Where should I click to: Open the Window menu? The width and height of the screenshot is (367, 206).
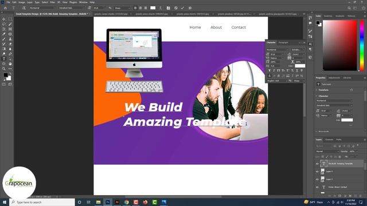(83, 2)
